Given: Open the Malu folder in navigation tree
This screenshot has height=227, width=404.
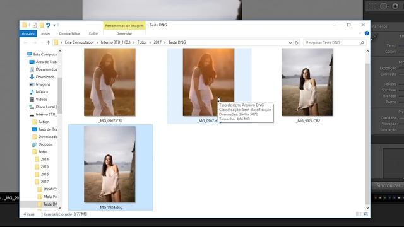Looking at the screenshot, I should tap(47, 197).
